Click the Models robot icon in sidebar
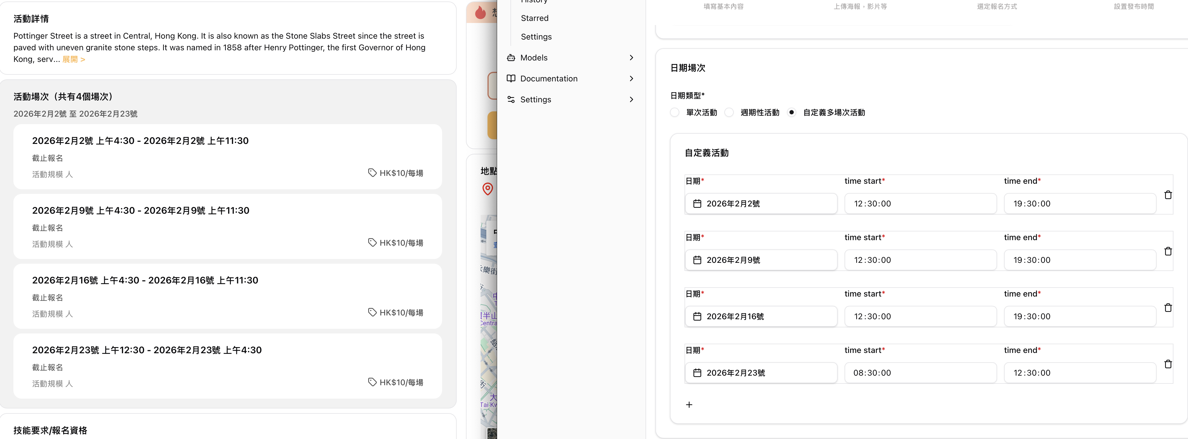The image size is (1188, 439). pyautogui.click(x=511, y=58)
